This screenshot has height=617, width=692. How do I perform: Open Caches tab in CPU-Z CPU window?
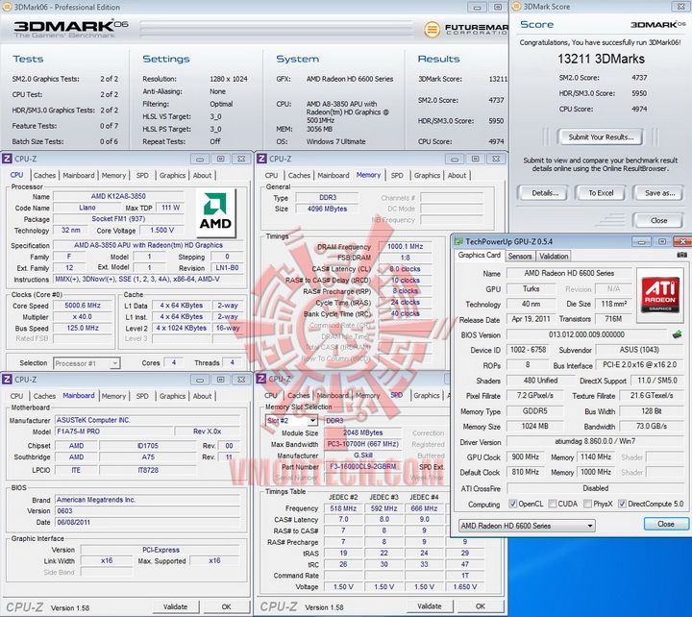tap(44, 175)
